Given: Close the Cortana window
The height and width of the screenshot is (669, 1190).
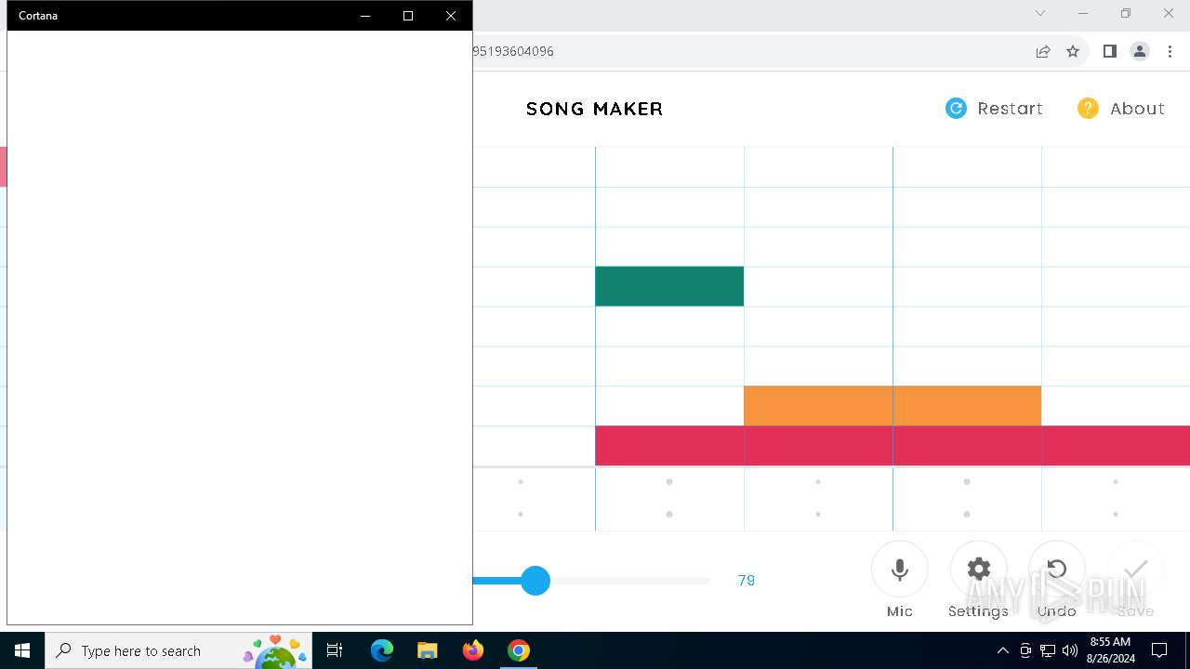Looking at the screenshot, I should (451, 16).
